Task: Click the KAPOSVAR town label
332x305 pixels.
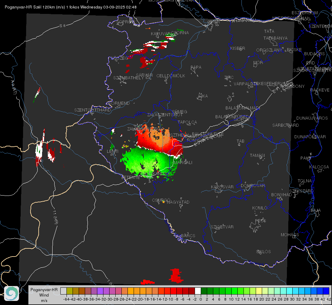Action: 222,187
